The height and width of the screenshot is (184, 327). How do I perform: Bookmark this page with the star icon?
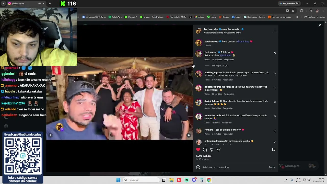[x=293, y=11]
